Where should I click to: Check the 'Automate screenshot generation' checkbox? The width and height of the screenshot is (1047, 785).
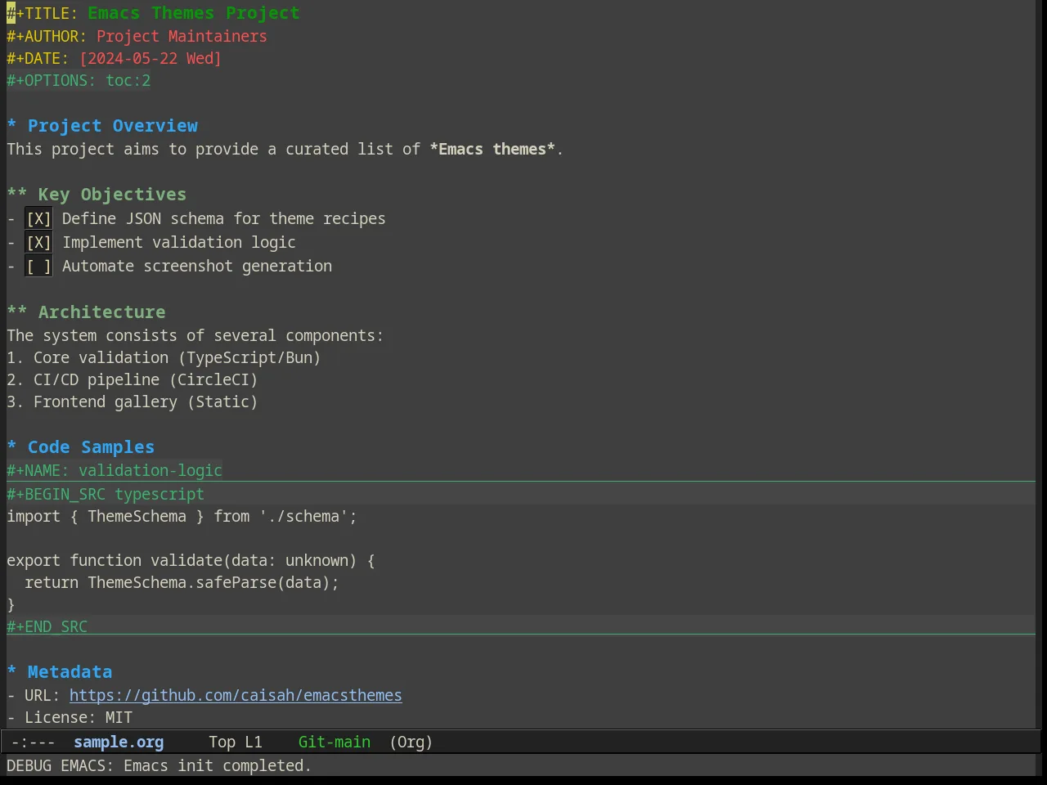pyautogui.click(x=38, y=267)
